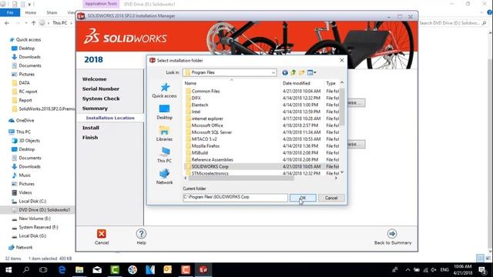Click the file list horizontal scrollbar
The width and height of the screenshot is (493, 277).
point(241,178)
